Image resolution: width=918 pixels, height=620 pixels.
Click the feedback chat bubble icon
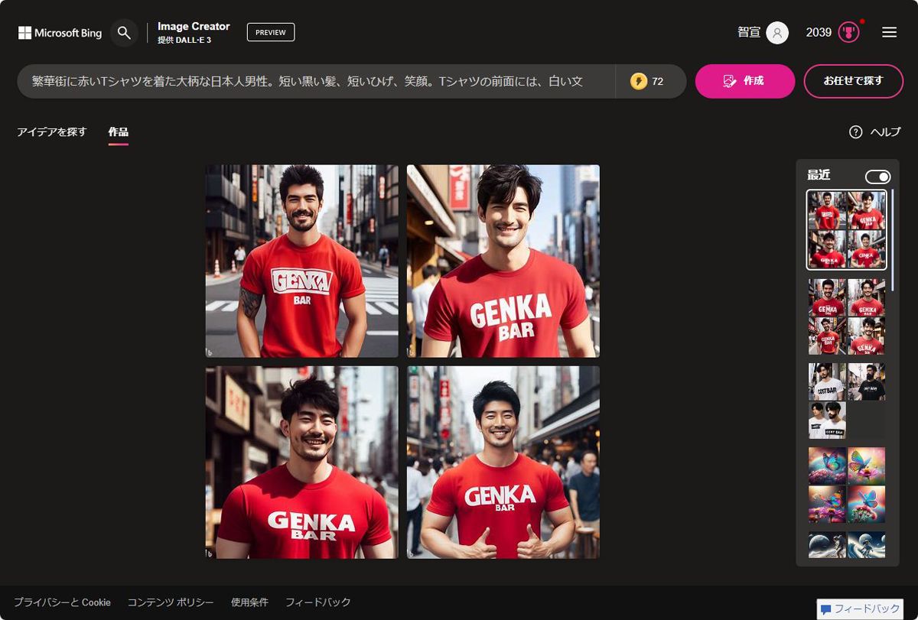[825, 609]
